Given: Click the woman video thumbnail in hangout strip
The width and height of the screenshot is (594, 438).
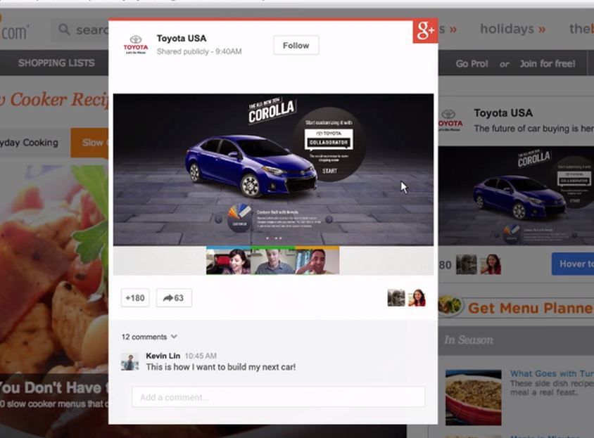Looking at the screenshot, I should pos(229,261).
